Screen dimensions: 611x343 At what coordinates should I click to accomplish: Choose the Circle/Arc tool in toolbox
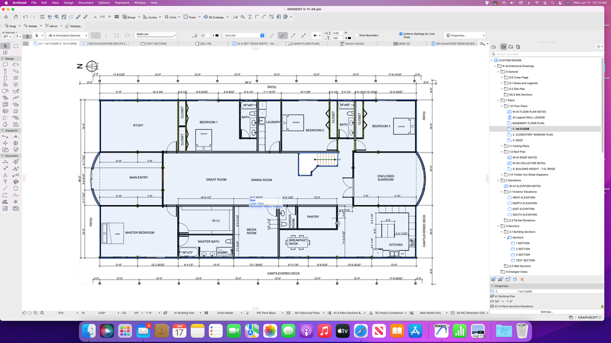[15, 188]
